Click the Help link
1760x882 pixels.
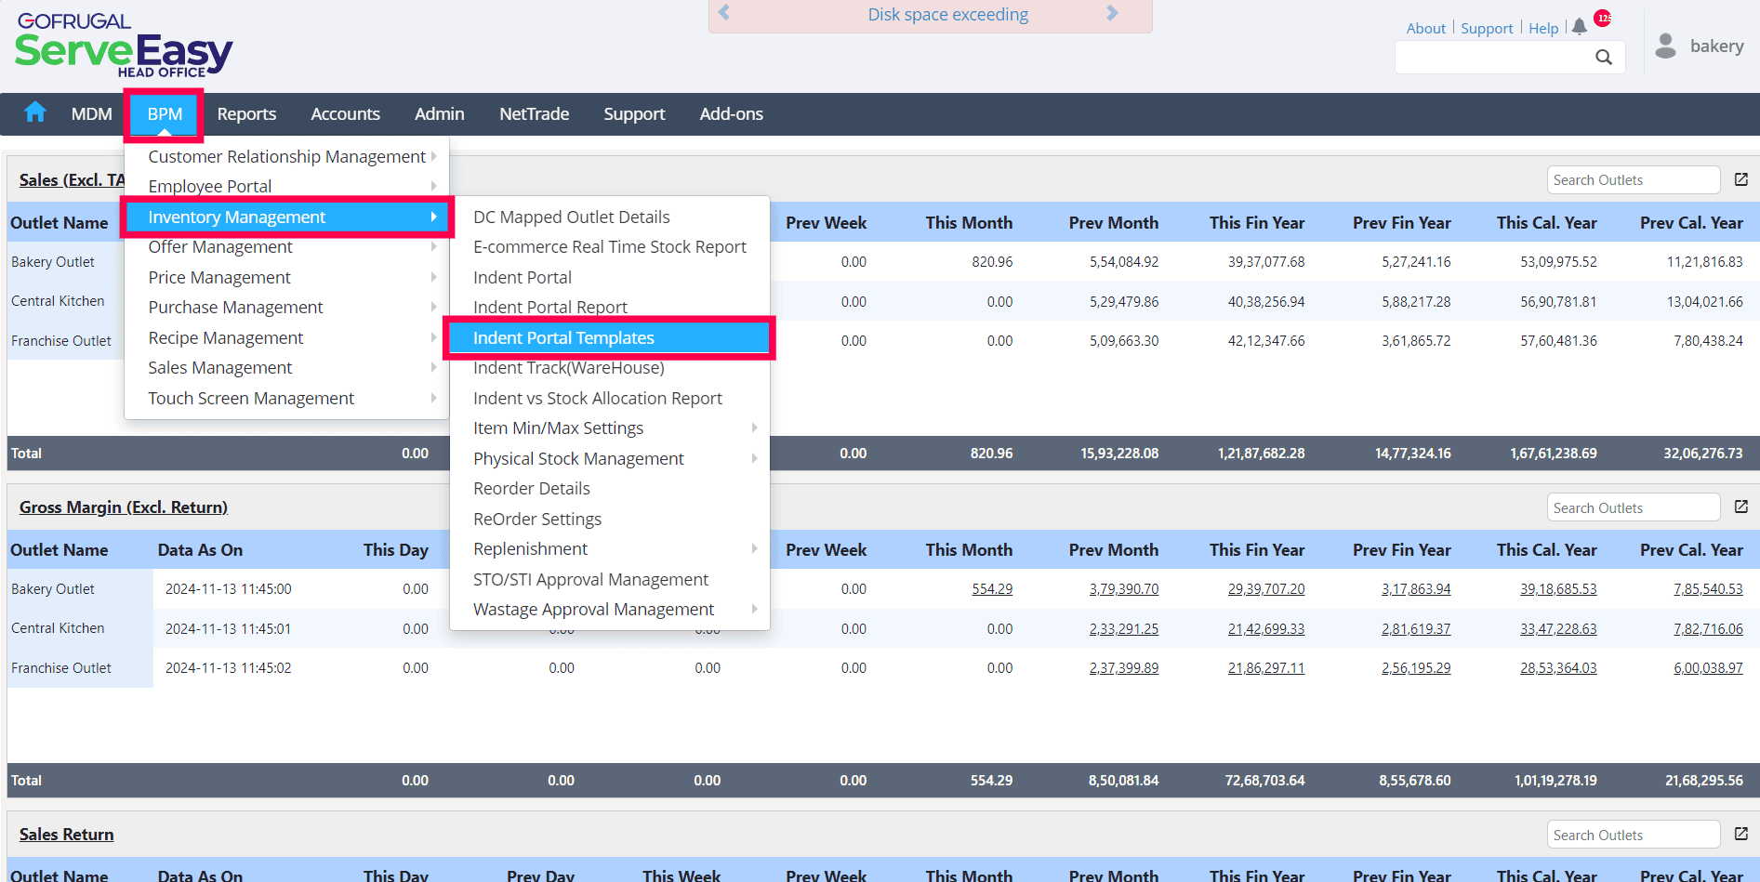click(x=1543, y=28)
